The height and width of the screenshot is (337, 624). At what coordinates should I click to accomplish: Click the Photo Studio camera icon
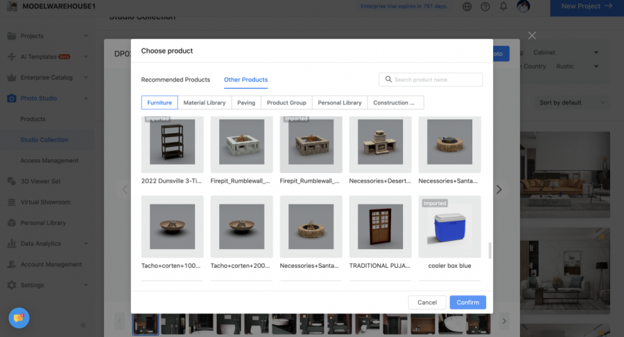[12, 98]
